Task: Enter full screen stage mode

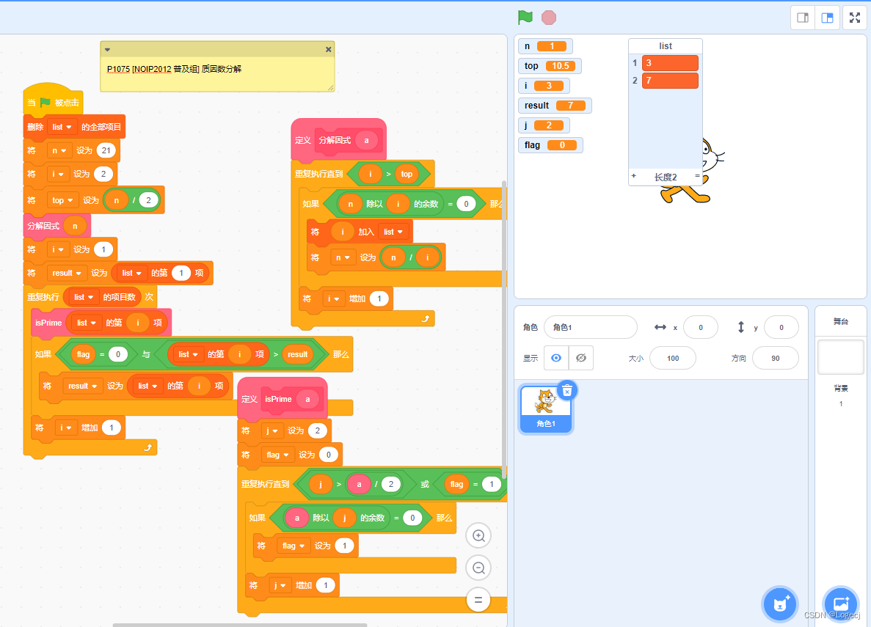Action: point(854,18)
